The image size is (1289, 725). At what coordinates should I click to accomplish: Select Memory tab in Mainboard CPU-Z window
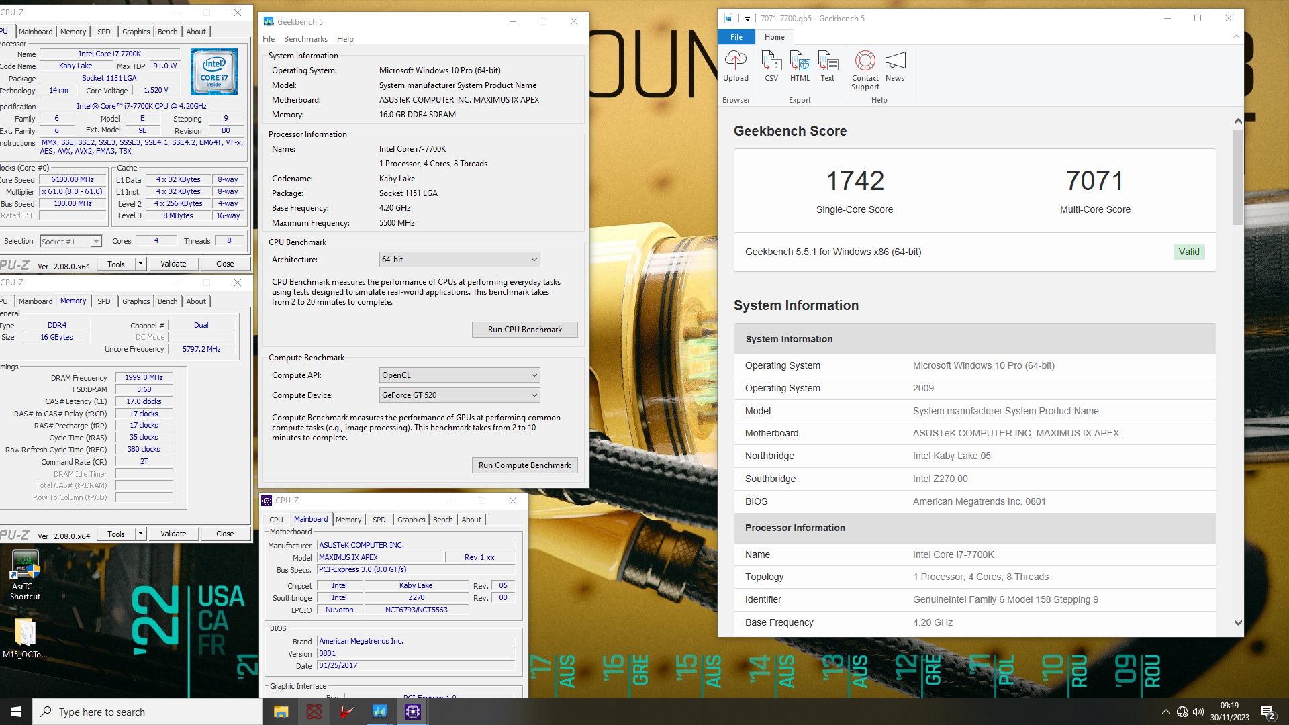pyautogui.click(x=348, y=520)
